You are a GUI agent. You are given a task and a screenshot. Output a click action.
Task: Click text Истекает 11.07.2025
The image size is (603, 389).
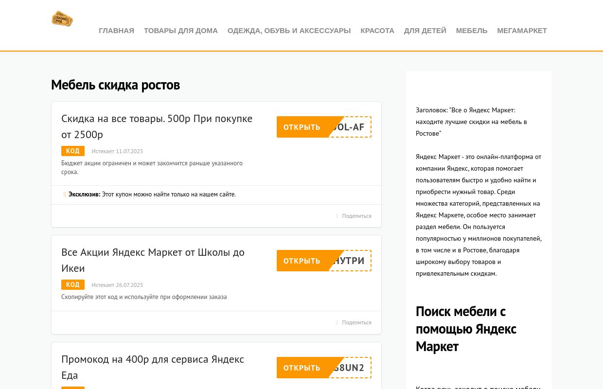(117, 151)
